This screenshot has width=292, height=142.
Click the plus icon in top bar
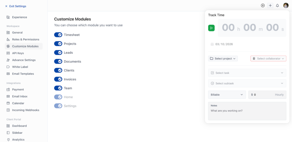tap(270, 5)
